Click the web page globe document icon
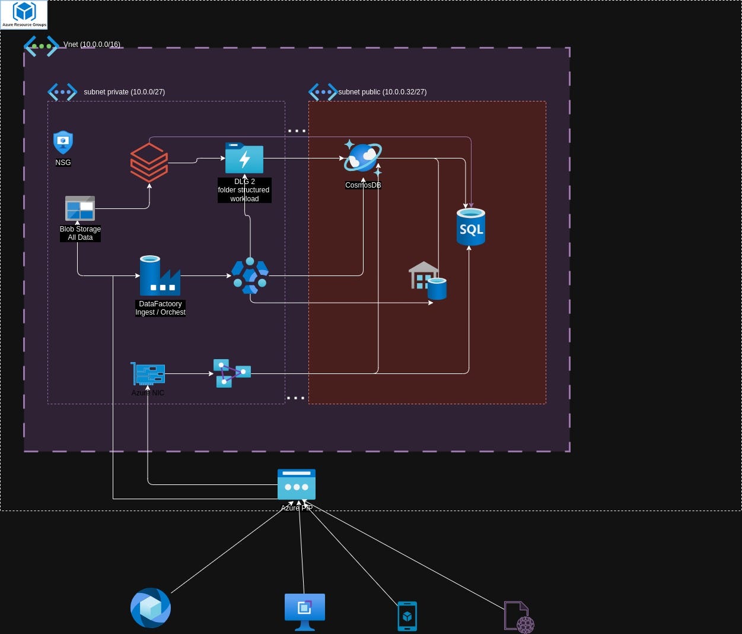 (x=515, y=616)
